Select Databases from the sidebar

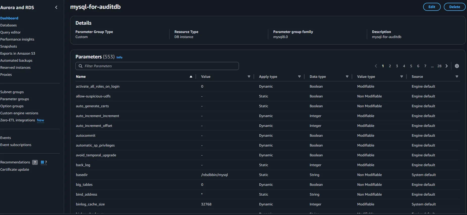[9, 25]
